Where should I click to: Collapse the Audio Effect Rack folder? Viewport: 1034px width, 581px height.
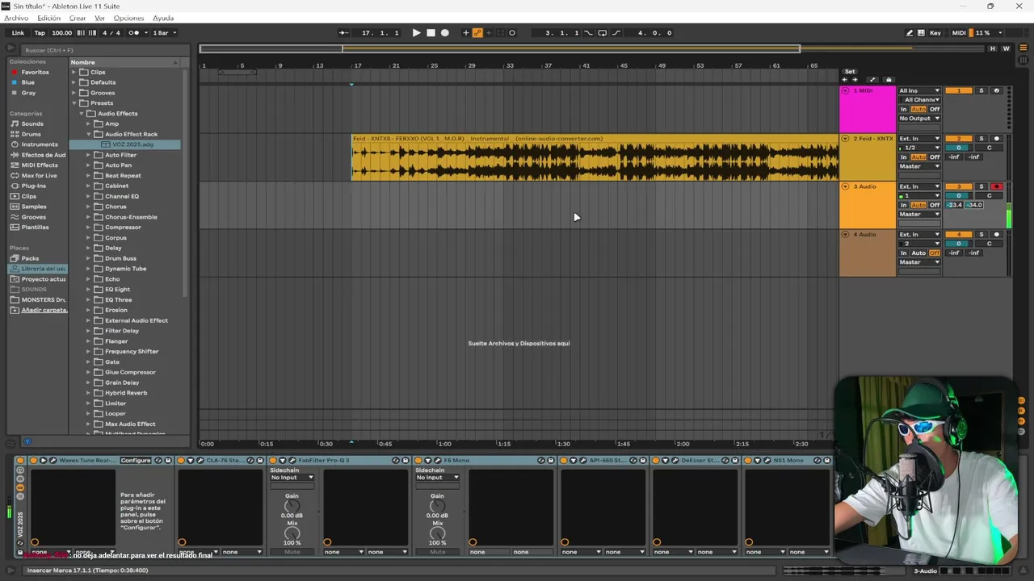(89, 134)
